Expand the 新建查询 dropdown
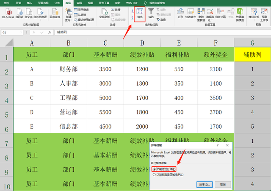 72,20
